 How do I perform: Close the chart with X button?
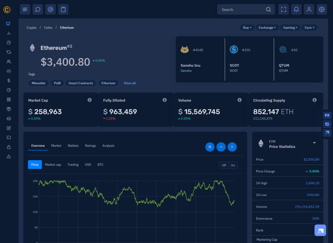click(x=232, y=147)
